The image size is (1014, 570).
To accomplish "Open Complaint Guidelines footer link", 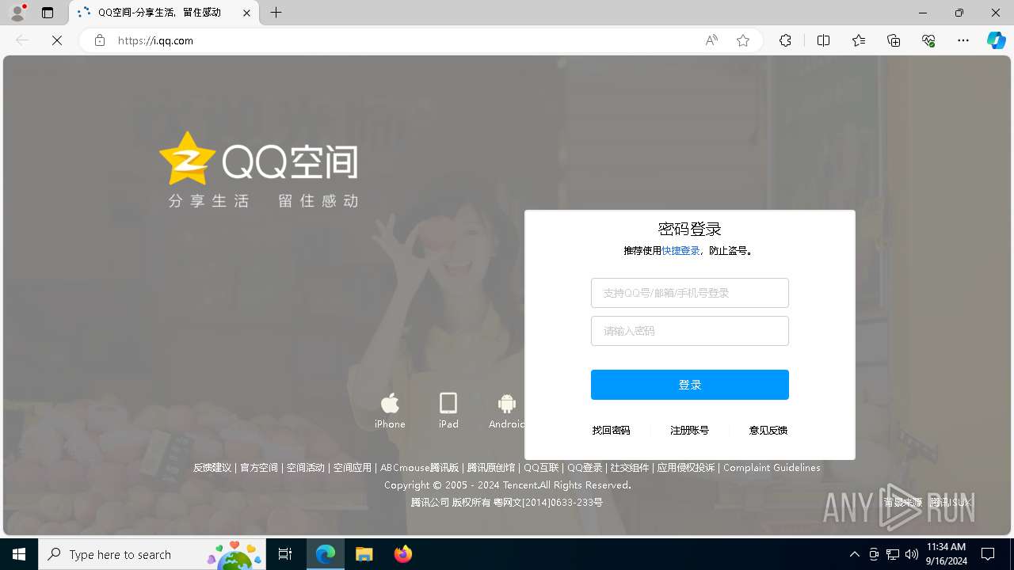I will (772, 468).
